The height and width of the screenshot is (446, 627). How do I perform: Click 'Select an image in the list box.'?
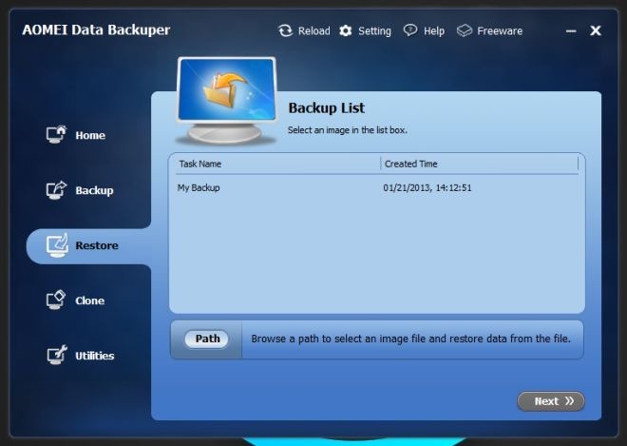point(348,130)
